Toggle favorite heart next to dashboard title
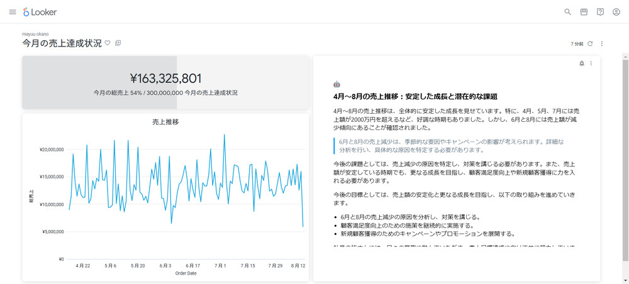The image size is (629, 284). pos(108,43)
